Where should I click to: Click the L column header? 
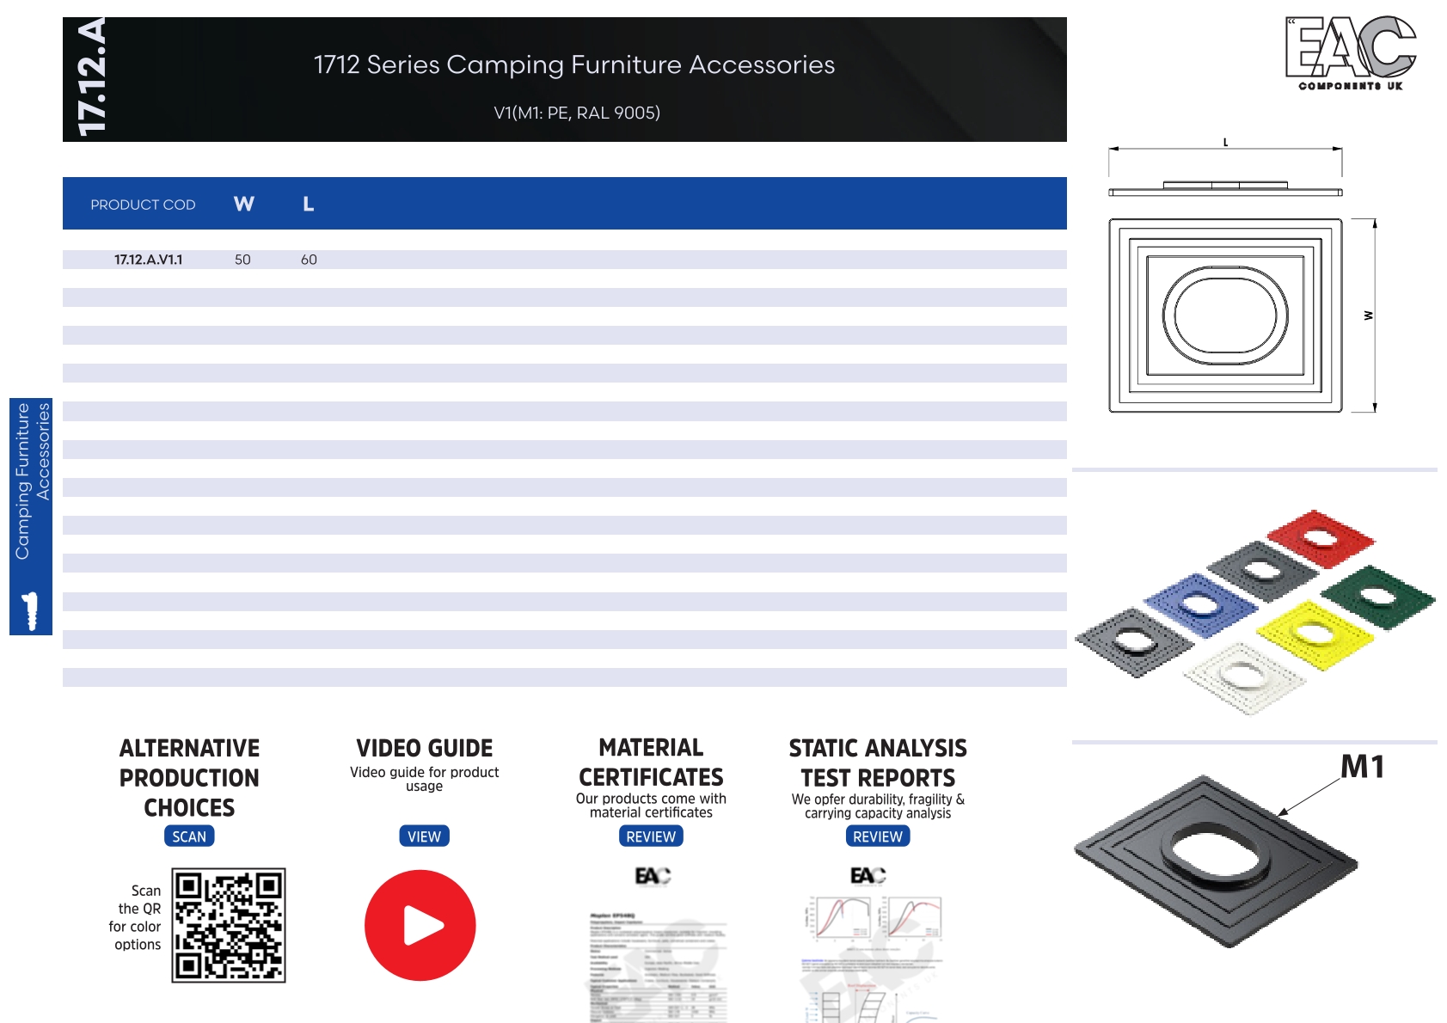[308, 204]
